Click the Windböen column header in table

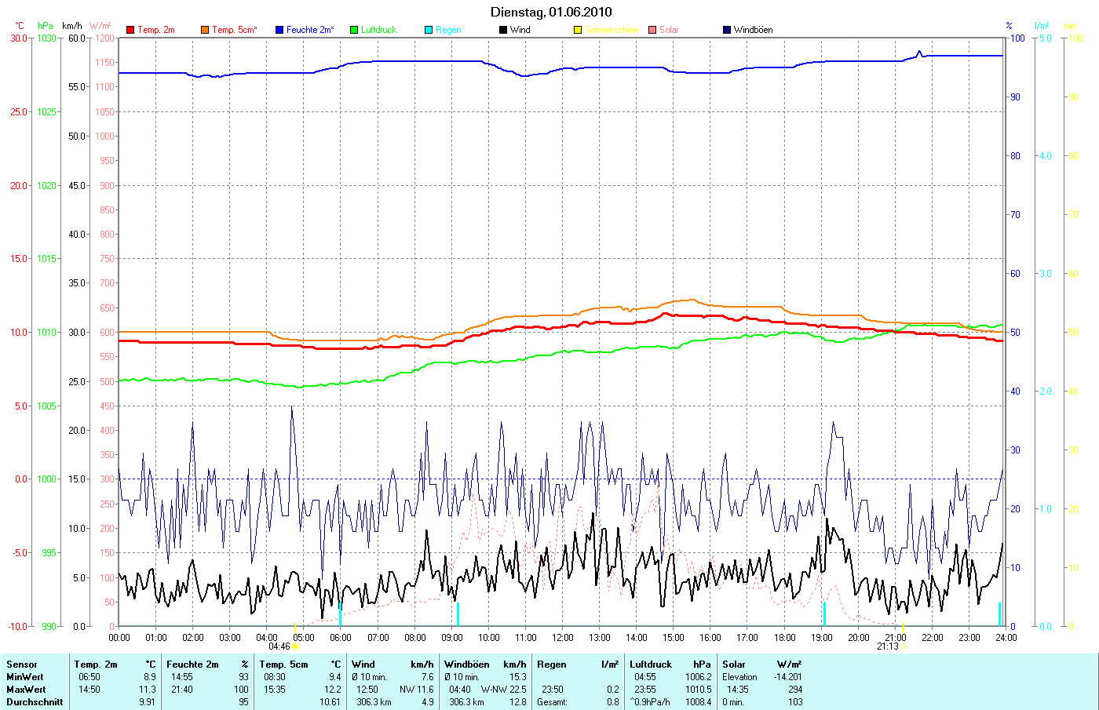point(466,664)
